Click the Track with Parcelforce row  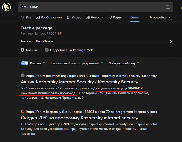97,41
